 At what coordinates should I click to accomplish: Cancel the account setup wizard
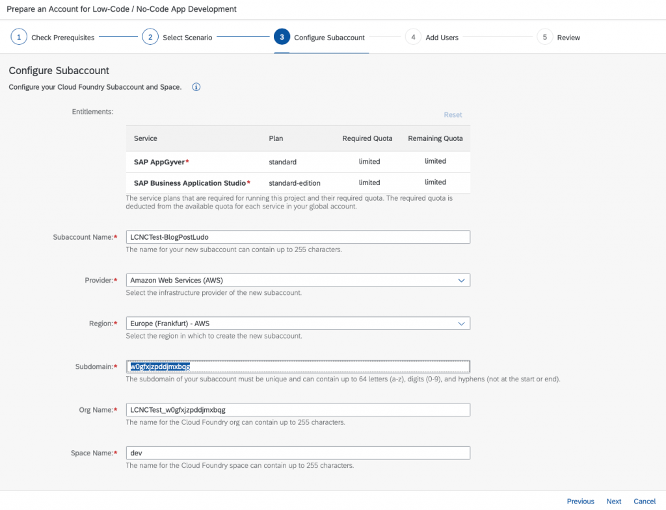[645, 502]
